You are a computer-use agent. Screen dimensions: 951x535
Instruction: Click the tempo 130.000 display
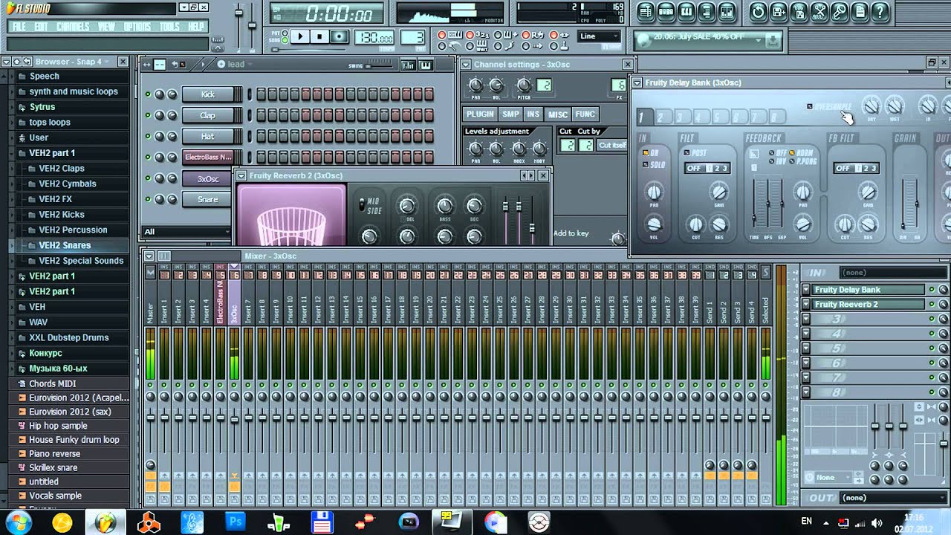(x=375, y=37)
